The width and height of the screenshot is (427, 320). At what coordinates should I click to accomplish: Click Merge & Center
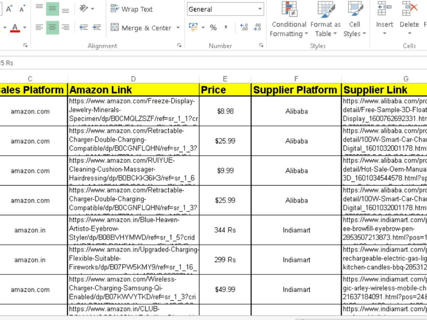pyautogui.click(x=141, y=28)
